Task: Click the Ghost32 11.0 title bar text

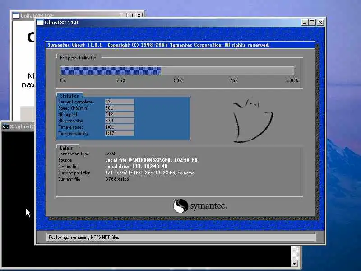Action: point(61,23)
